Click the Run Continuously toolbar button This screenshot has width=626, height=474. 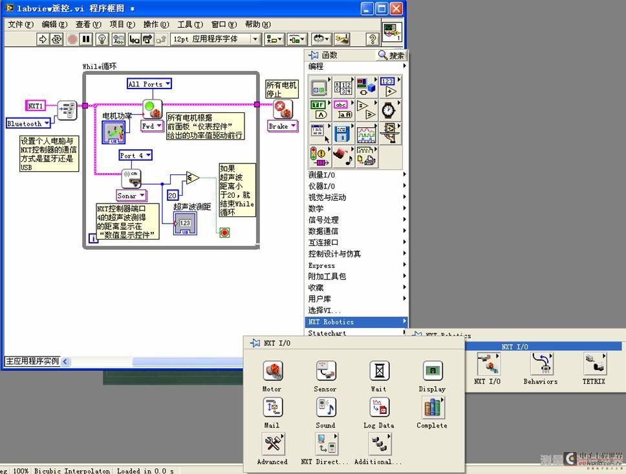[57, 39]
